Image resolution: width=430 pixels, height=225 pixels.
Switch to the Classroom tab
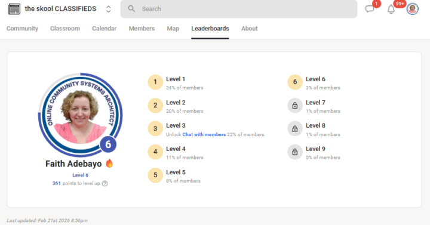65,29
